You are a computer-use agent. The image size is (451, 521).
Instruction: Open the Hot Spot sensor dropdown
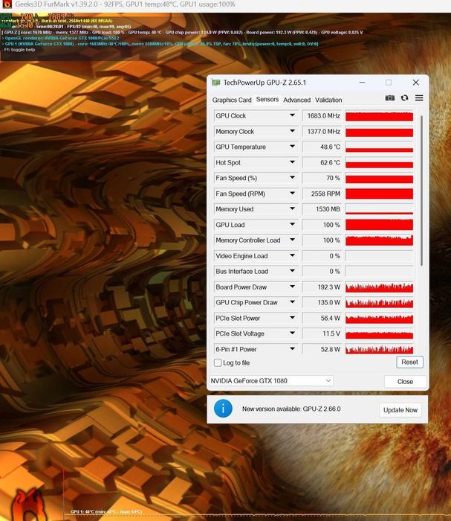[292, 162]
